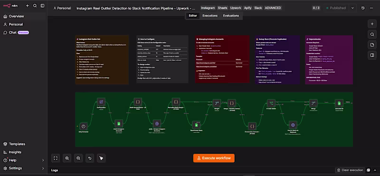Viewport: 380px width, 176px height.
Task: Click the Published status button
Action: tap(336, 8)
